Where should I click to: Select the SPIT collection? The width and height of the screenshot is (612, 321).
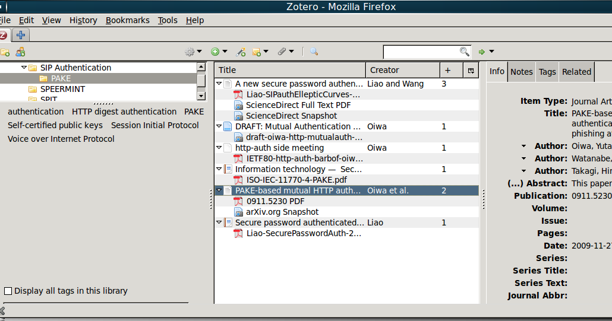49,99
